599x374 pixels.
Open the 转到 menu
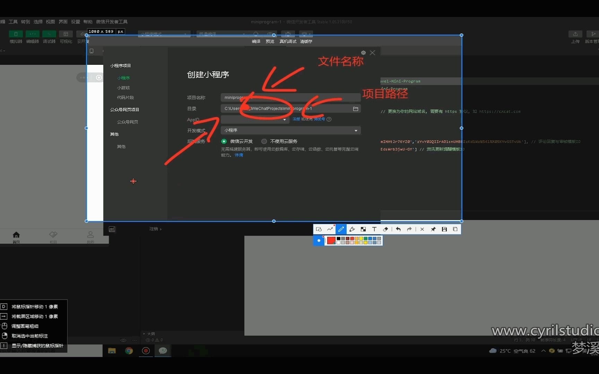26,22
